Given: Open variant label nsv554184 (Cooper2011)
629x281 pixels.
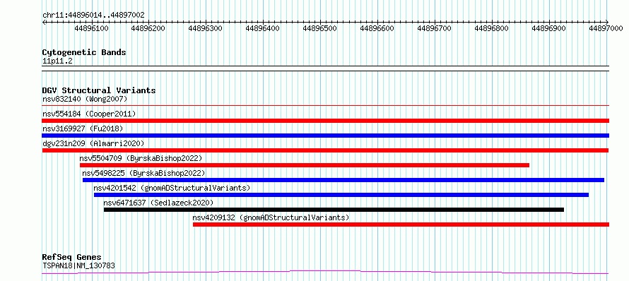Looking at the screenshot, I should pos(89,114).
